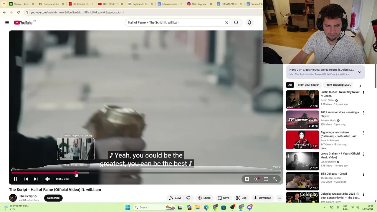
Task: Select the From TheScriptVEVO chip
Action: pyautogui.click(x=338, y=85)
